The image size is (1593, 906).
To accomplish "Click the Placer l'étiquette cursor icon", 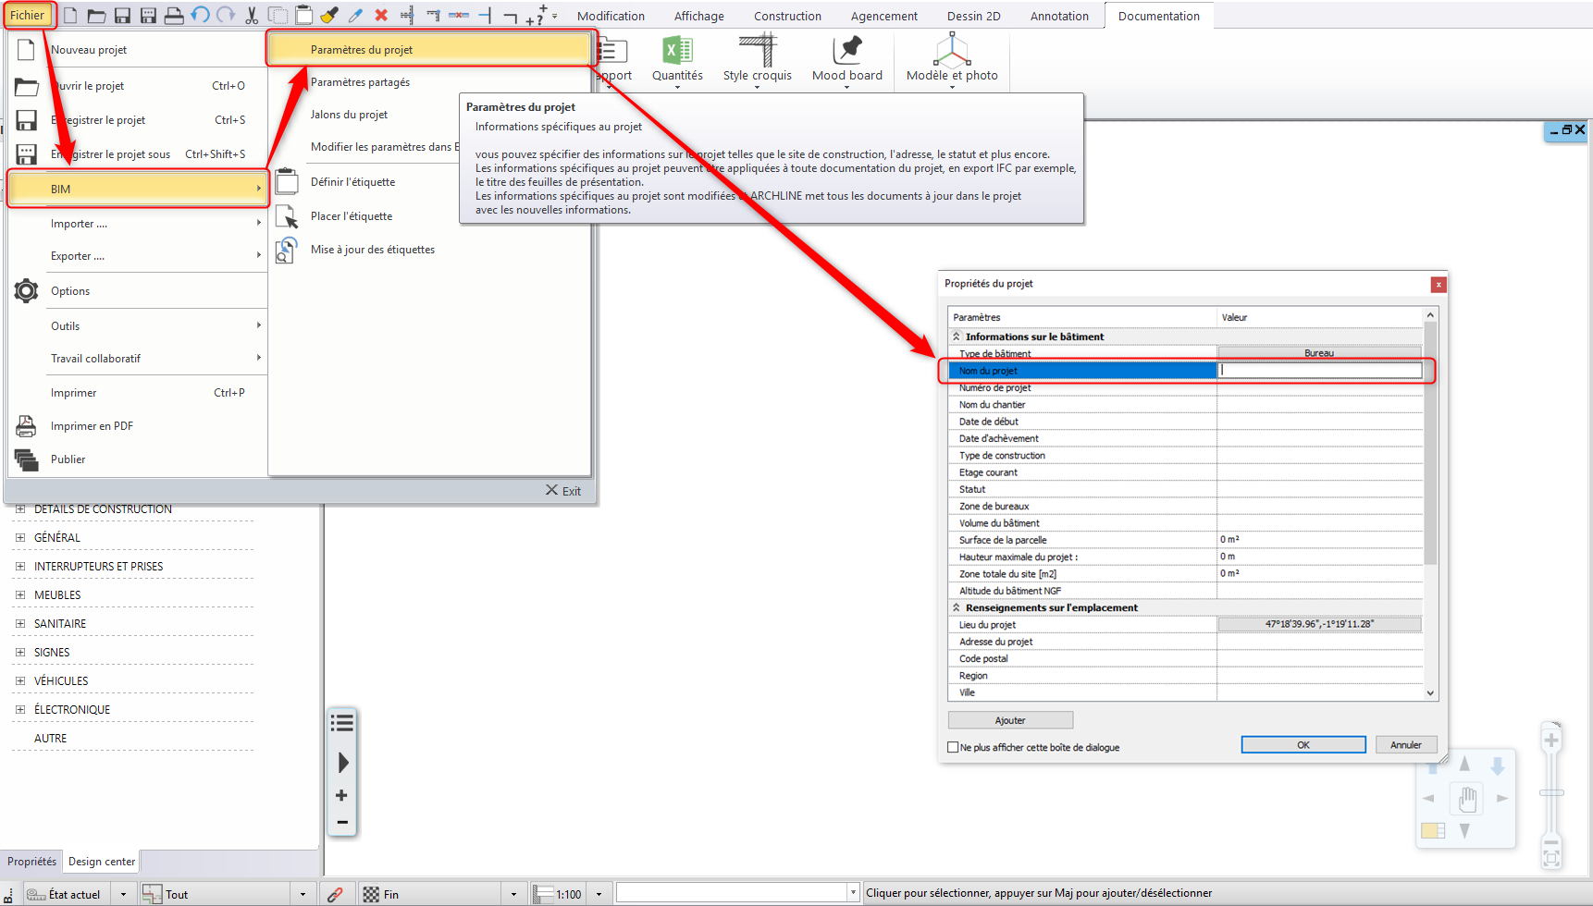I will pos(287,216).
